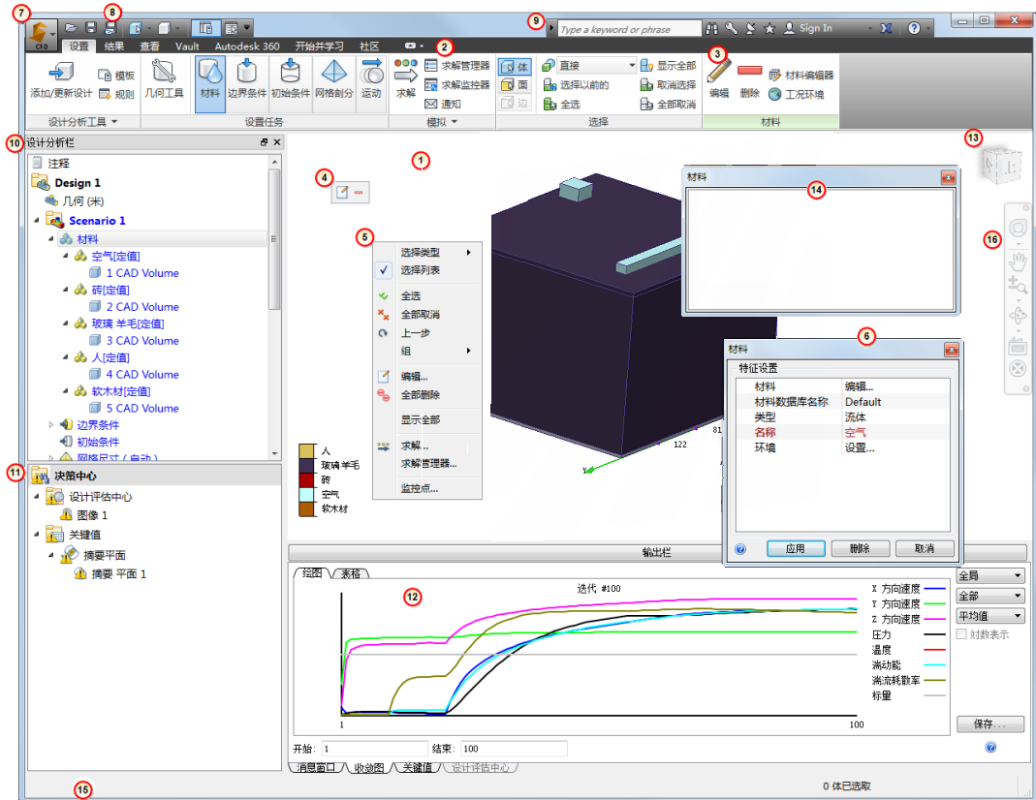
Task: Select the pan hand tool on navigation bar
Action: click(x=1018, y=262)
